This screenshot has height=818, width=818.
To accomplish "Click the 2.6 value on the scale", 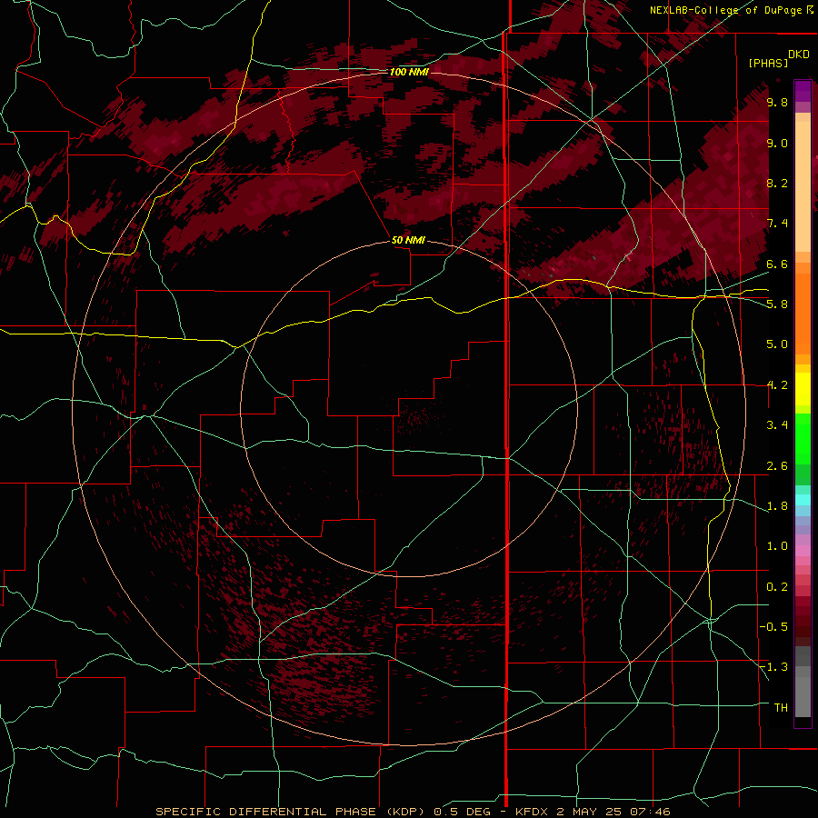I will coord(777,466).
